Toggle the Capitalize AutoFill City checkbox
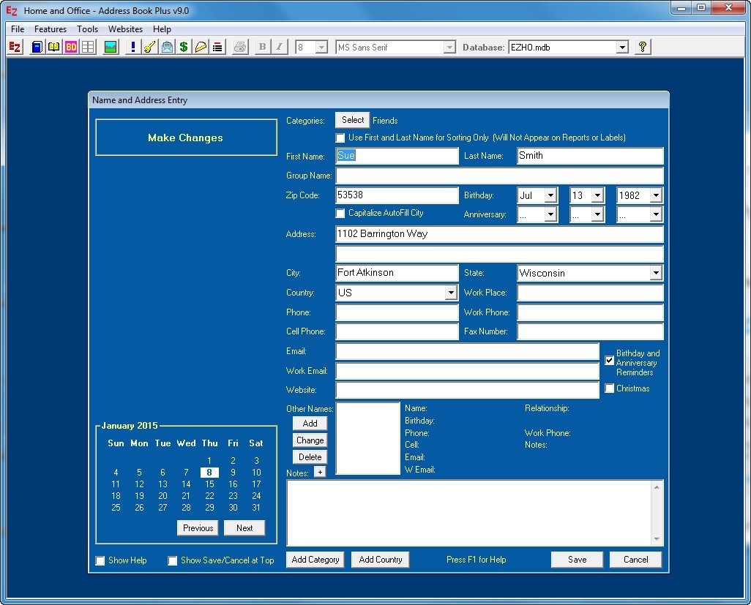The height and width of the screenshot is (605, 751). coord(340,213)
